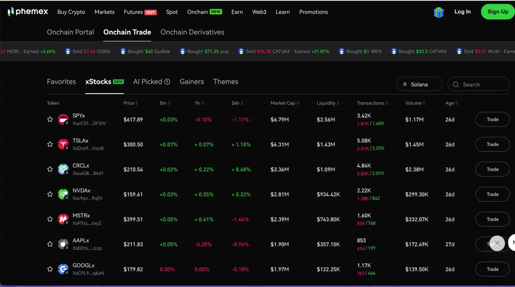This screenshot has height=287, width=515.
Task: Click the token Search field
Action: 479,84
